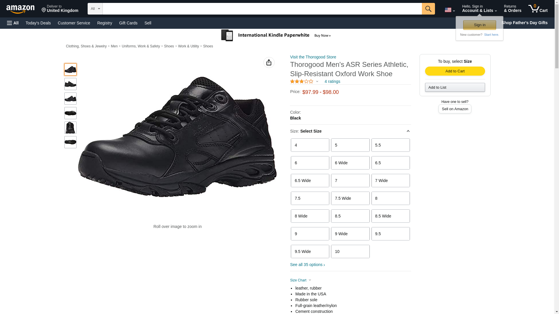Expand the Size Chart dropdown
The image size is (559, 314).
300,280
